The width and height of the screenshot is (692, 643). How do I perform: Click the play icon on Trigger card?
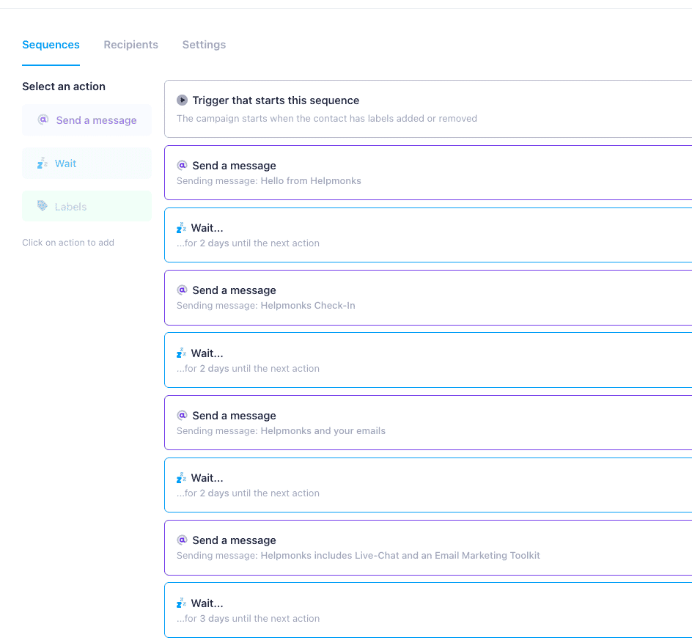182,100
